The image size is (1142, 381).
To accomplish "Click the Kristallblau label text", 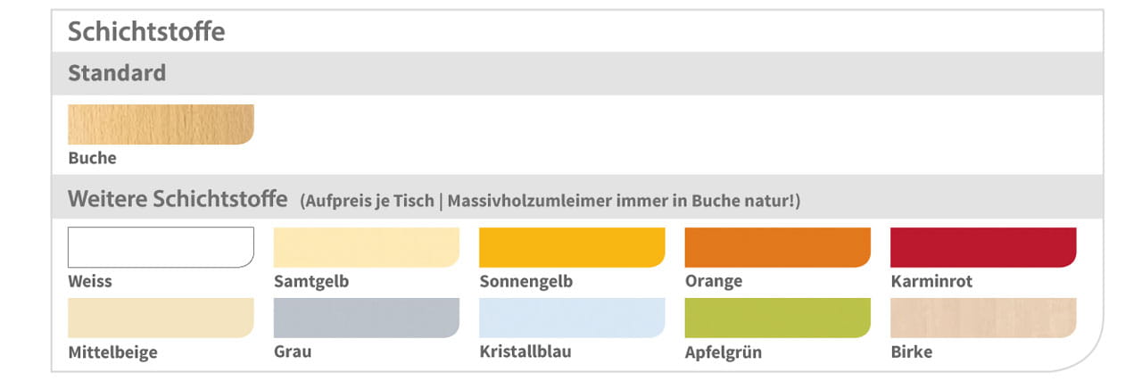I will pos(525,352).
